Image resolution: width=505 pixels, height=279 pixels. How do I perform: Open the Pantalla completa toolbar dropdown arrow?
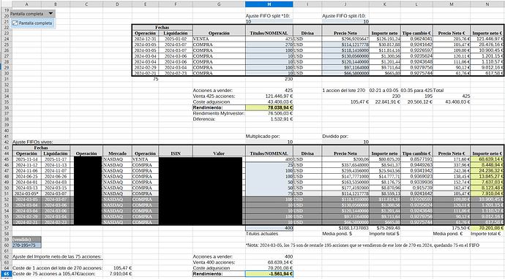click(x=50, y=14)
